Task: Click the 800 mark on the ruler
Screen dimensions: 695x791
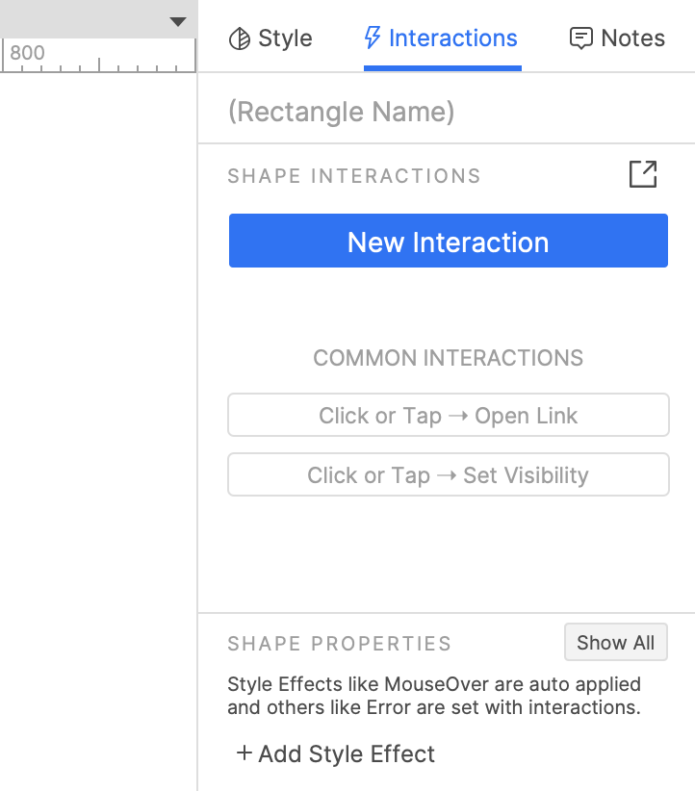Action: pyautogui.click(x=27, y=53)
